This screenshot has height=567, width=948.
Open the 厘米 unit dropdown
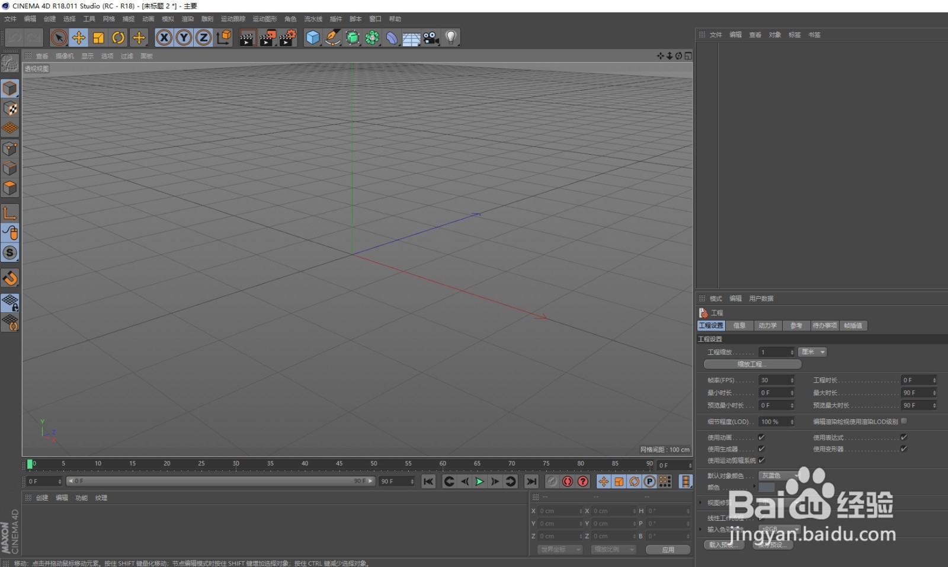[x=812, y=352]
